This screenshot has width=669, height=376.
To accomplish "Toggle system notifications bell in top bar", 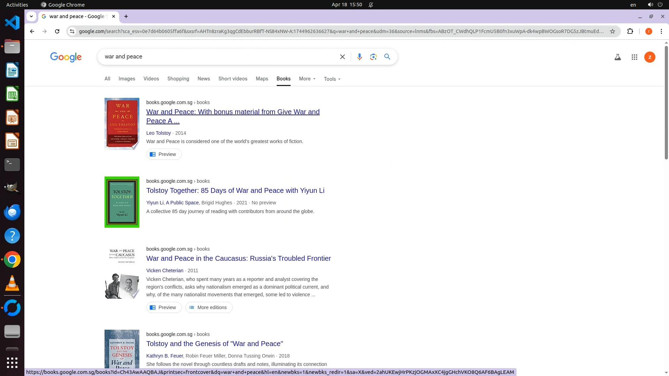I will click(x=371, y=5).
